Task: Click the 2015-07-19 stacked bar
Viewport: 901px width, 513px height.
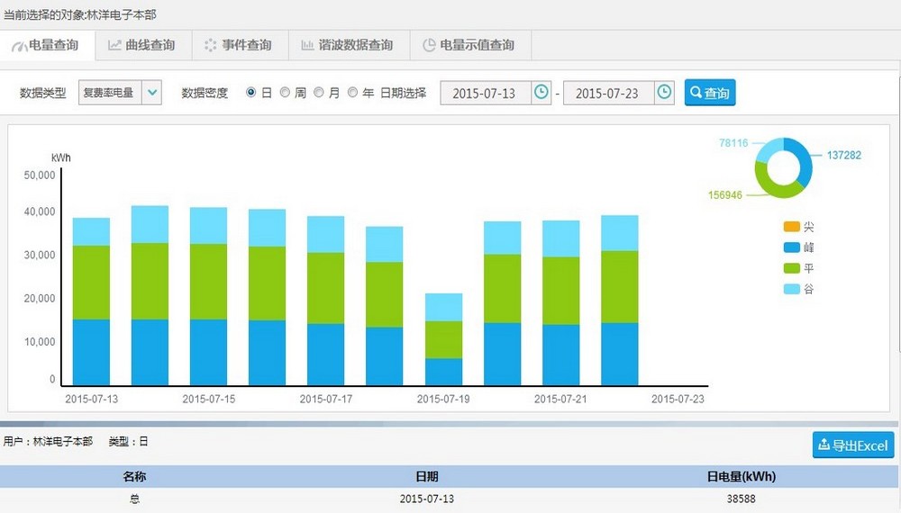Action: [444, 339]
